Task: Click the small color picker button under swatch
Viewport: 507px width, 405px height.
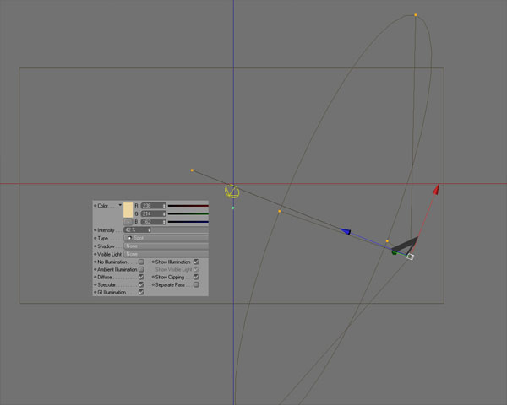Action: [128, 222]
